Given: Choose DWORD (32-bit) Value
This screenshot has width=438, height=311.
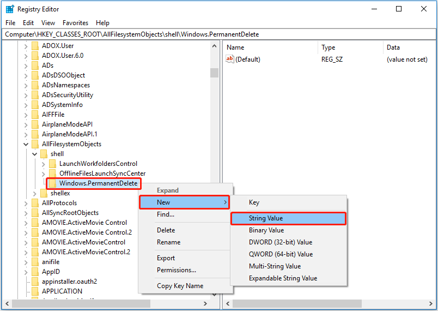Looking at the screenshot, I should (288, 242).
